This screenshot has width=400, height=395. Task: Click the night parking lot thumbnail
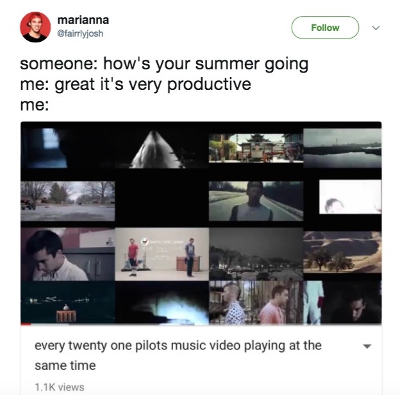click(x=256, y=254)
